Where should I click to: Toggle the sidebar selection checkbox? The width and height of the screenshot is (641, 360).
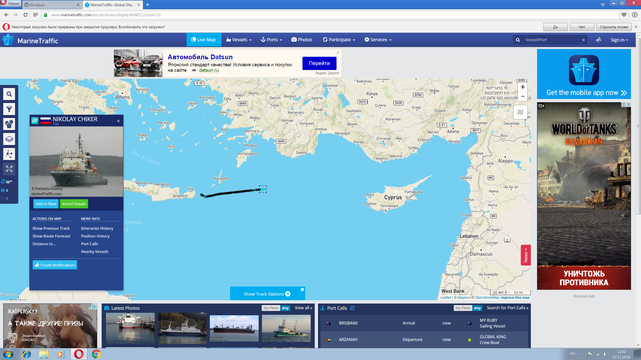click(x=3, y=198)
